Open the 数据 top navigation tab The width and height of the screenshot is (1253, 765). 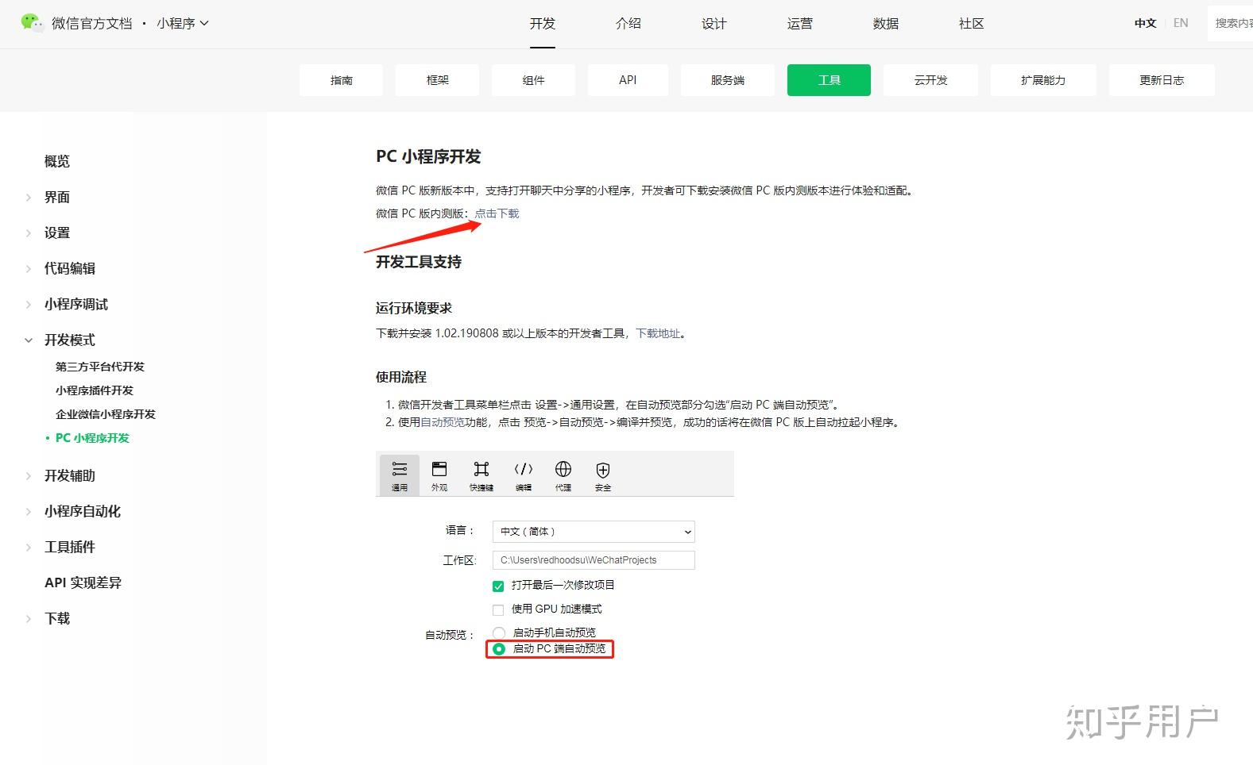pyautogui.click(x=886, y=24)
